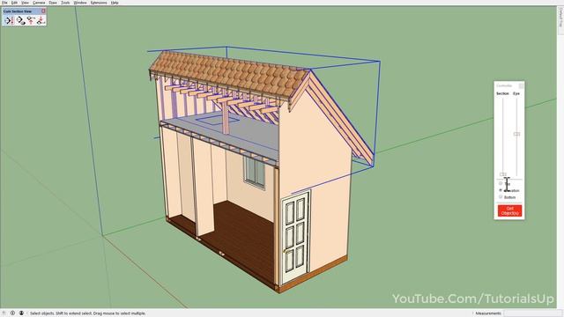This screenshot has width=564, height=317.
Task: Open the Edit menu
Action: [x=14, y=3]
